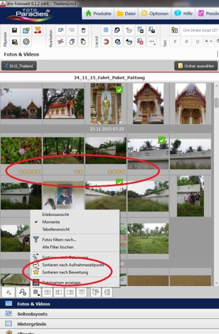Open the Hintergründe panel tab
Screen dimensions: 219x334
109,324
